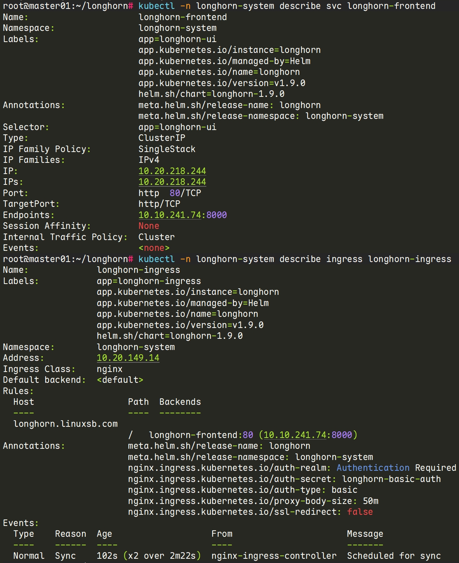Click the <default> Default backend value
This screenshot has width=459, height=563.
120,380
